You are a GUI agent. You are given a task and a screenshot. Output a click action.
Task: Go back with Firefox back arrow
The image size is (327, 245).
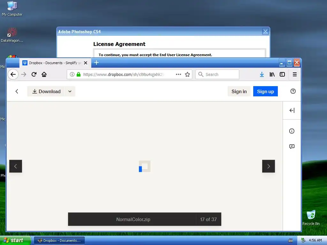click(13, 74)
